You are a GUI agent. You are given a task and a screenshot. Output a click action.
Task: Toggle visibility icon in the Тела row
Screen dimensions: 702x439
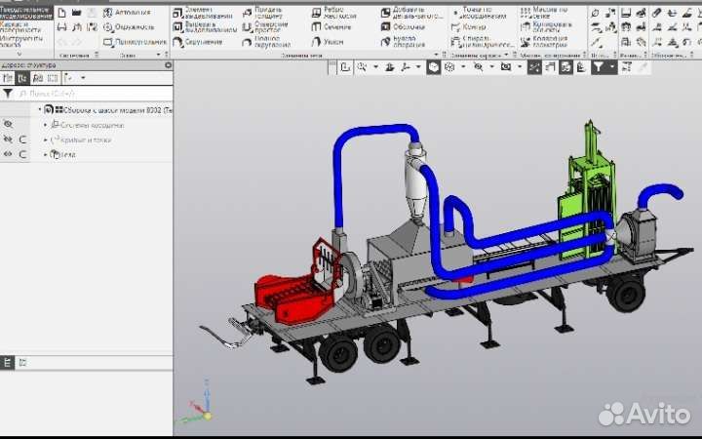click(8, 154)
